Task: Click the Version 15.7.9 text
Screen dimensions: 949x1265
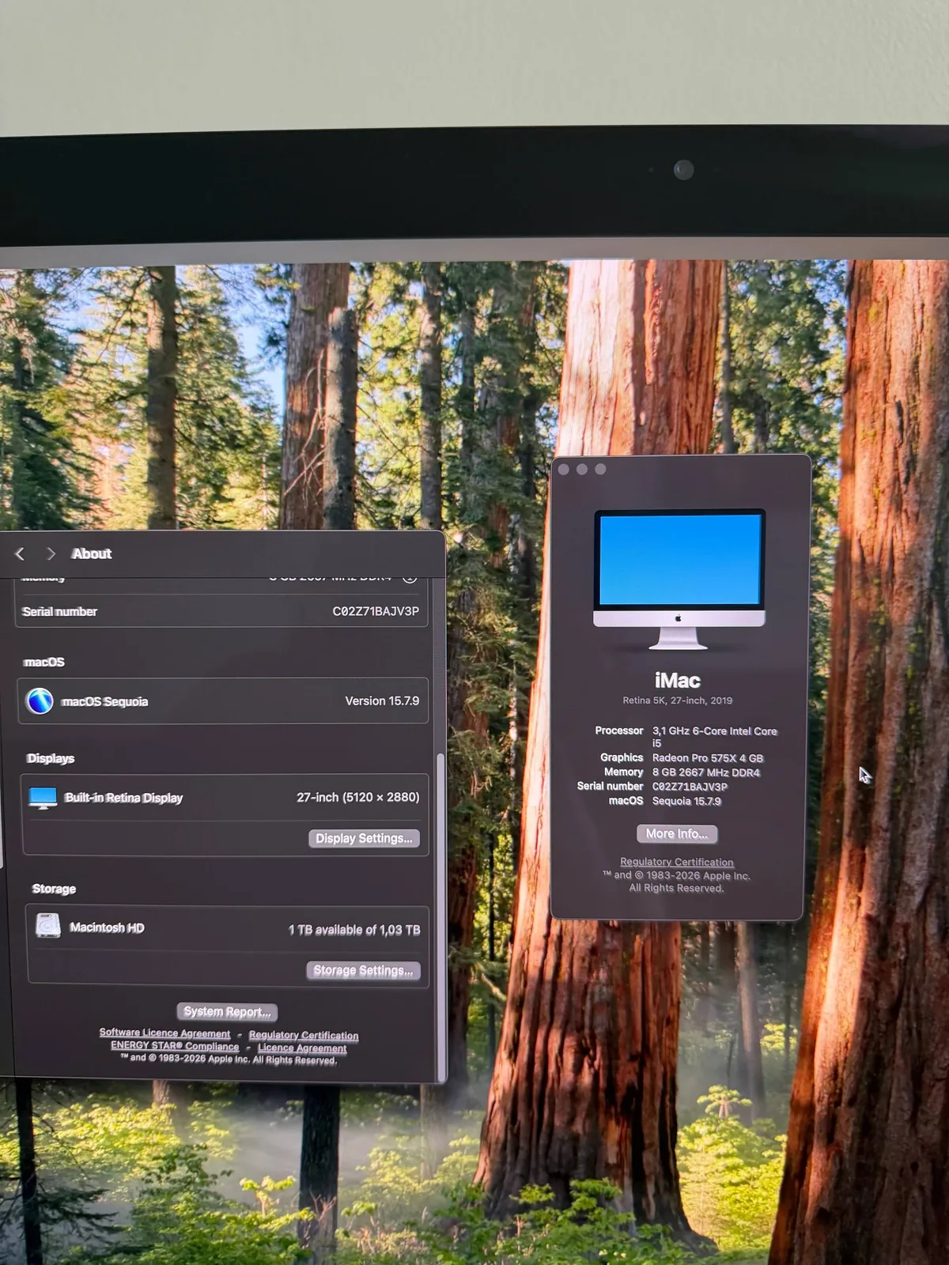Action: (382, 701)
